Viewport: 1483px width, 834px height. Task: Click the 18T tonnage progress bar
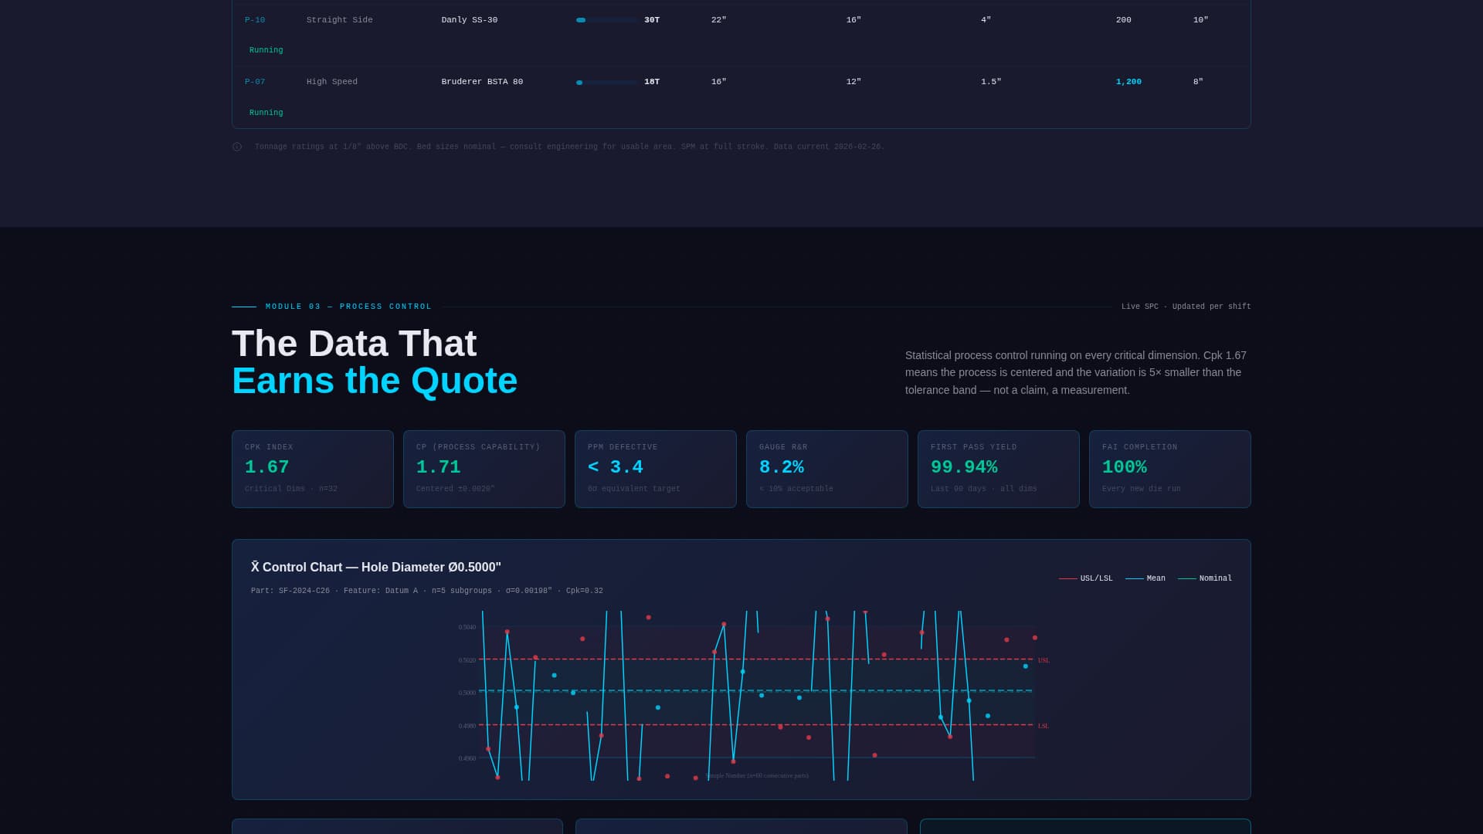(606, 82)
